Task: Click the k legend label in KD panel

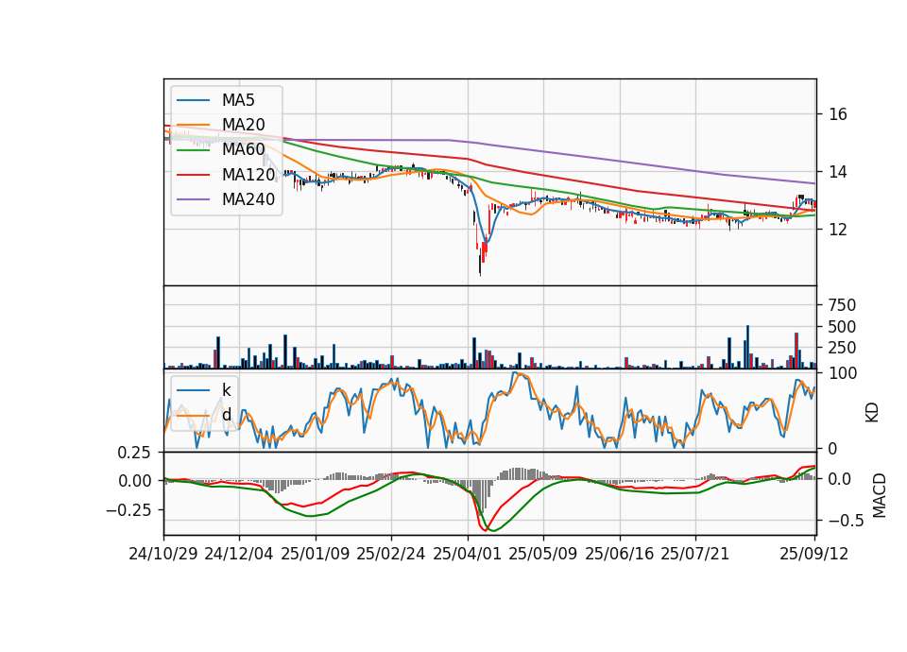Action: (x=226, y=389)
